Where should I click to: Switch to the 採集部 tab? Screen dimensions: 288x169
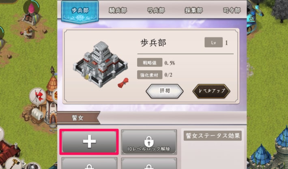[x=193, y=11]
